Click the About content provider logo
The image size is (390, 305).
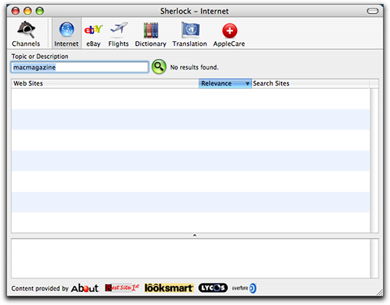coord(85,288)
